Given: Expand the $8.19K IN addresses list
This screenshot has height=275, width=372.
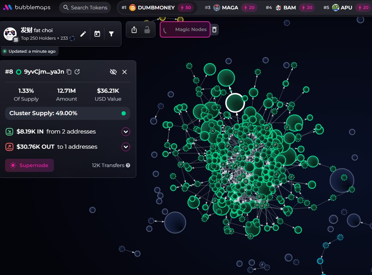Looking at the screenshot, I should pyautogui.click(x=126, y=132).
